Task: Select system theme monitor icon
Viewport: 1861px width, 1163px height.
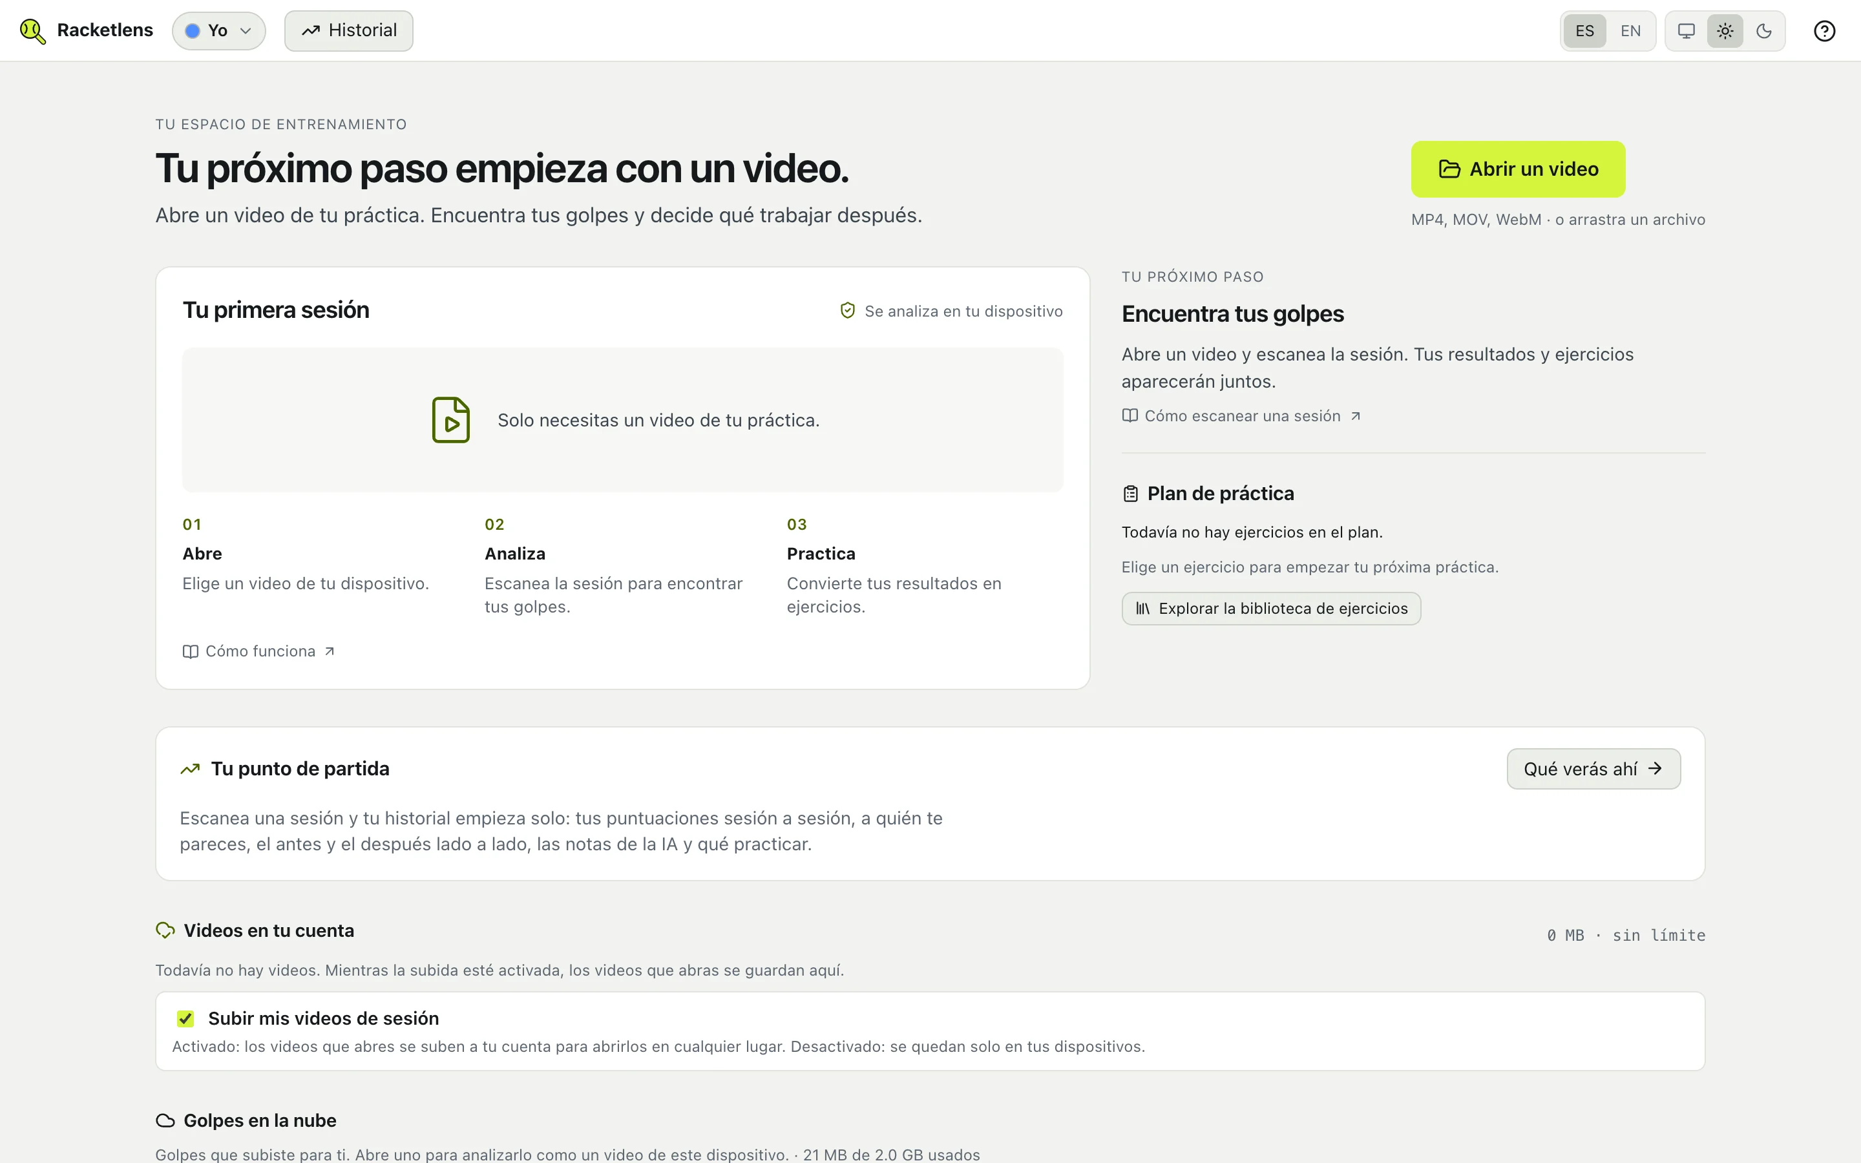Action: pyautogui.click(x=1686, y=31)
